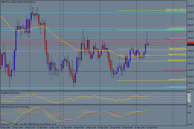194x129 pixels.
Task: Click the 200.35 price scale value
Action: coord(190,38)
